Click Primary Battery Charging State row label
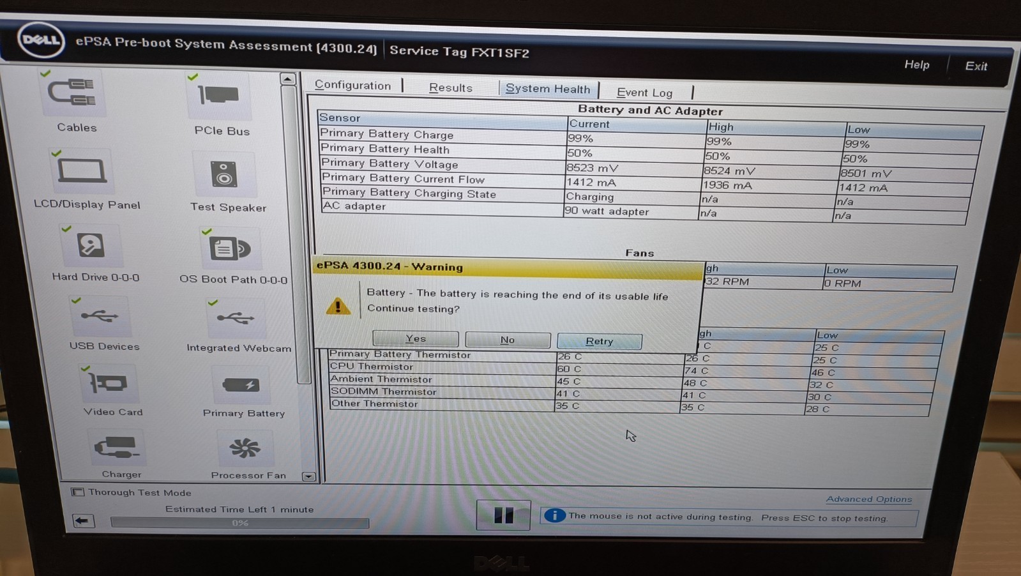Image resolution: width=1021 pixels, height=576 pixels. [x=409, y=192]
